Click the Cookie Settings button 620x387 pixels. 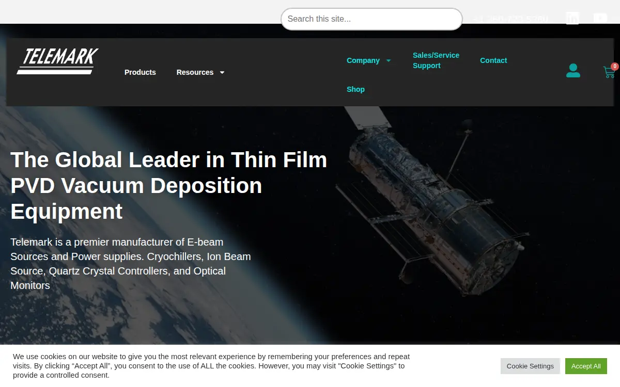[x=530, y=366]
